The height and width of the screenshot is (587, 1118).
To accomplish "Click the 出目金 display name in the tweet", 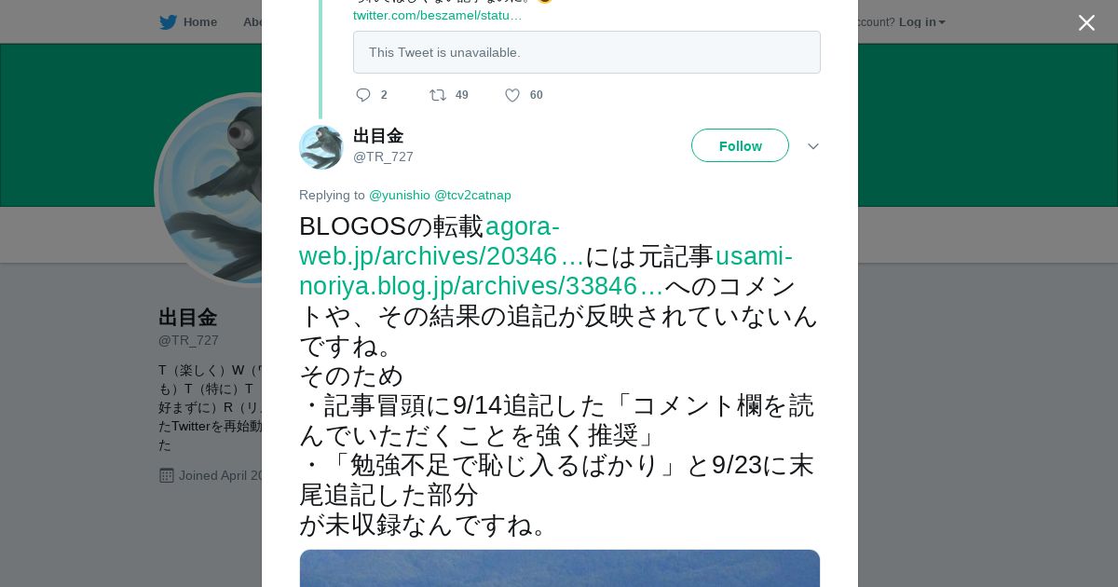I will [378, 136].
